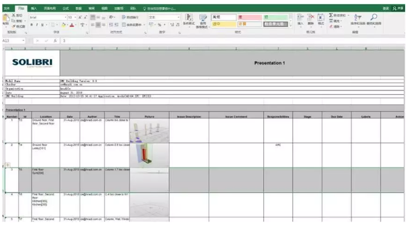This screenshot has width=408, height=227.
Task: Switch to the 页面布局 Page Layout tab
Action: pos(50,8)
